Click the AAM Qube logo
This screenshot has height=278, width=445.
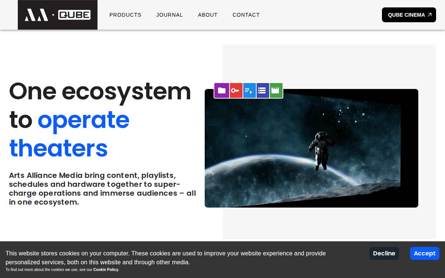point(57,15)
